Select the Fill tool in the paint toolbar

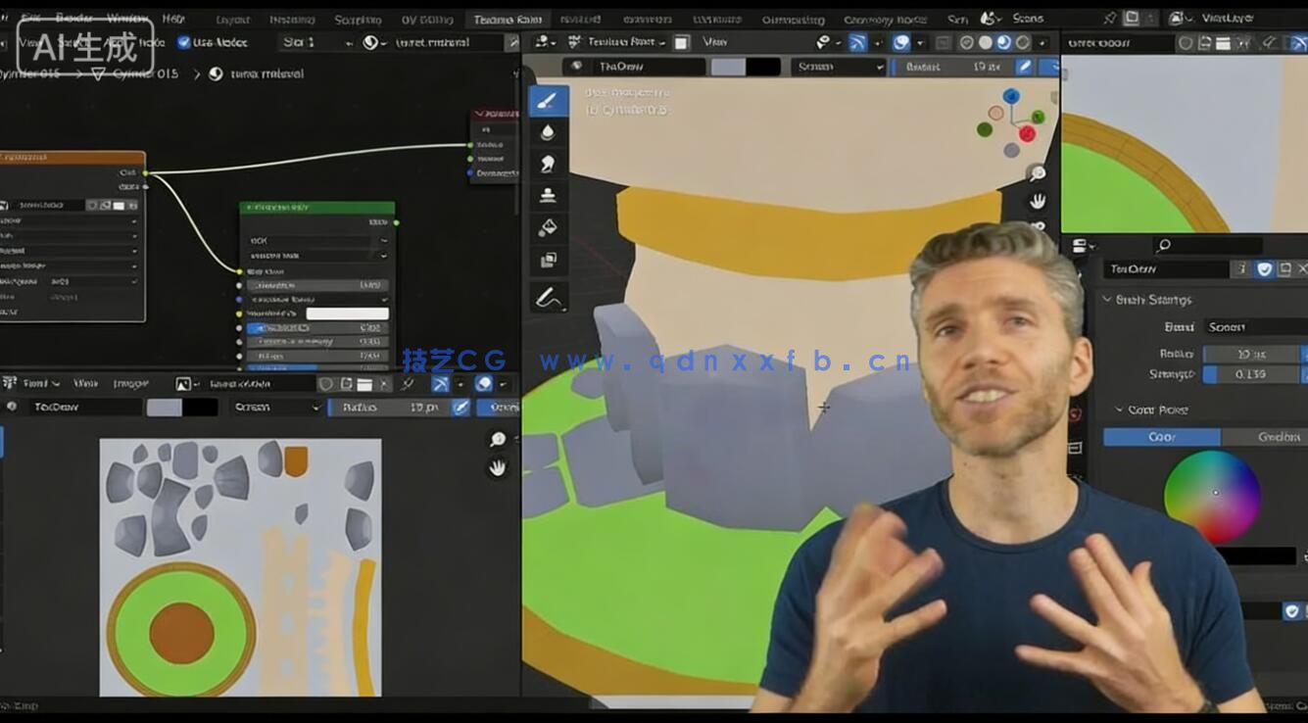pos(549,227)
